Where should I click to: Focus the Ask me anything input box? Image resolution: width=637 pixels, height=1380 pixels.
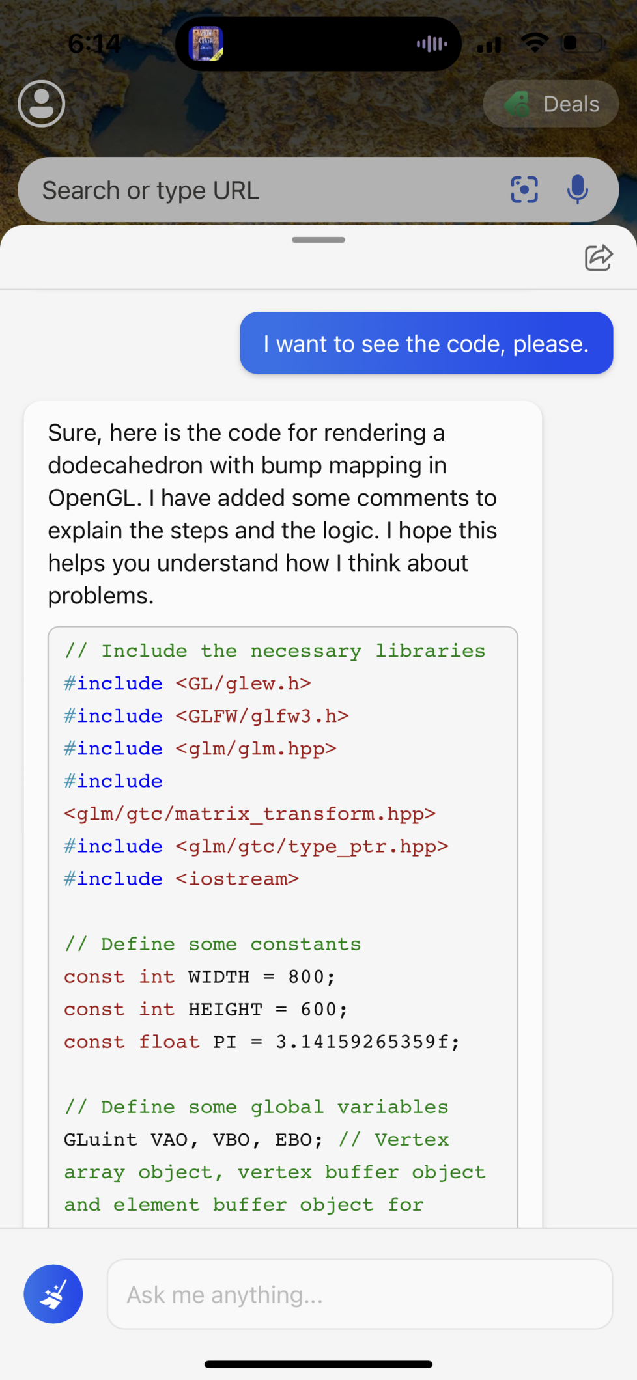360,1294
